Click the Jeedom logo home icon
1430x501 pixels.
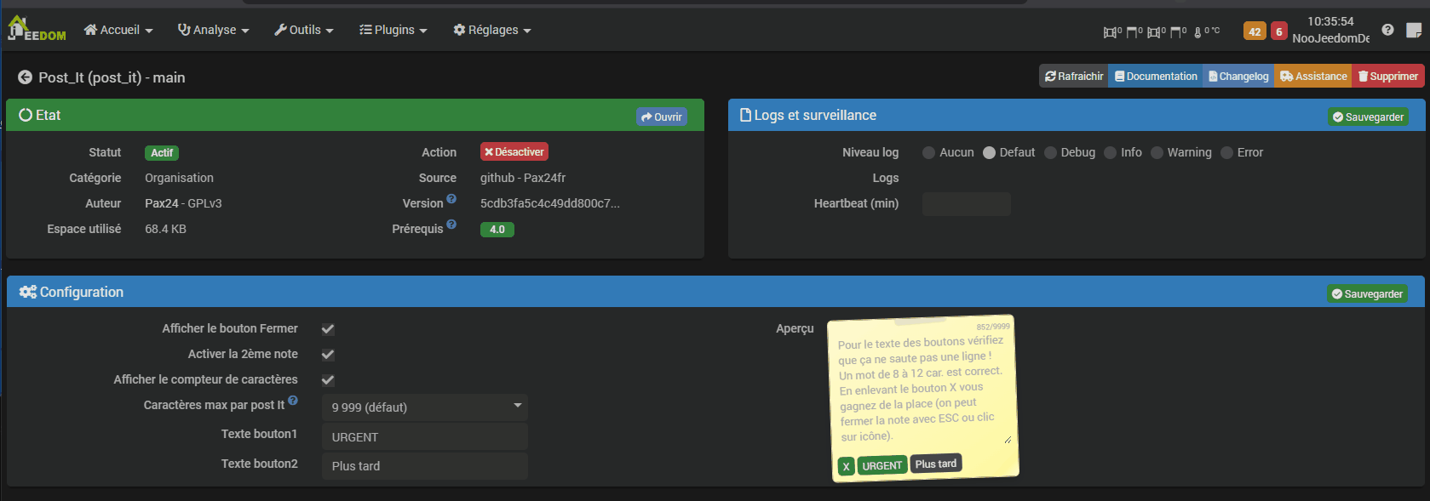click(36, 28)
